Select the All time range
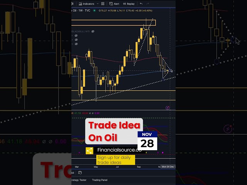The height and width of the screenshot is (185, 247). (x=73, y=173)
